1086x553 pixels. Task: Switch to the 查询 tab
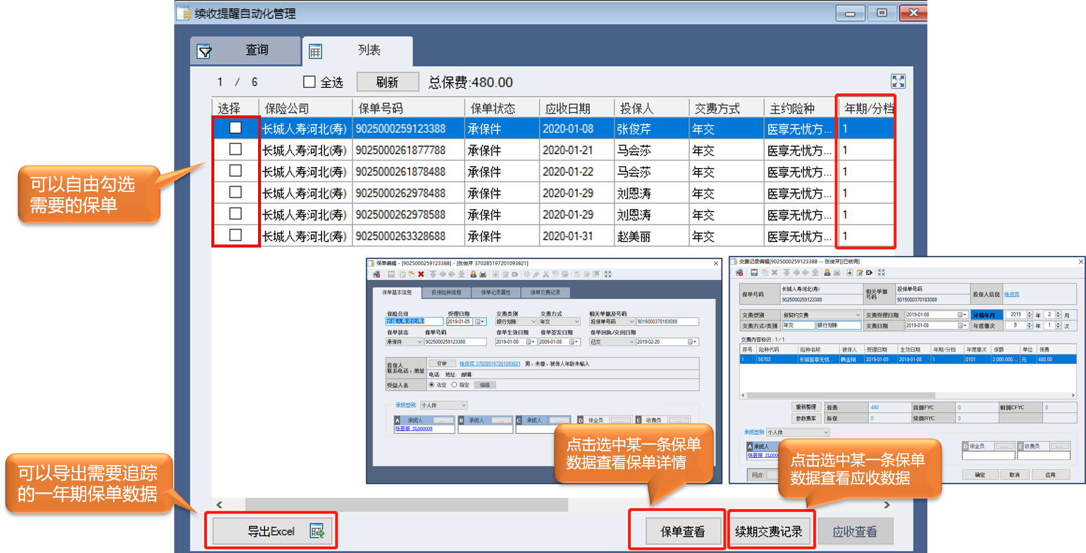(x=245, y=51)
